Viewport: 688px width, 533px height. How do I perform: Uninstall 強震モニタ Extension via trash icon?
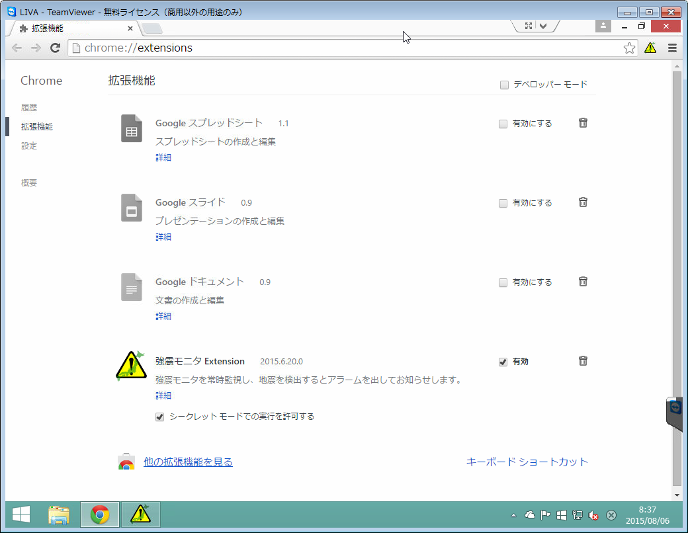[583, 361]
